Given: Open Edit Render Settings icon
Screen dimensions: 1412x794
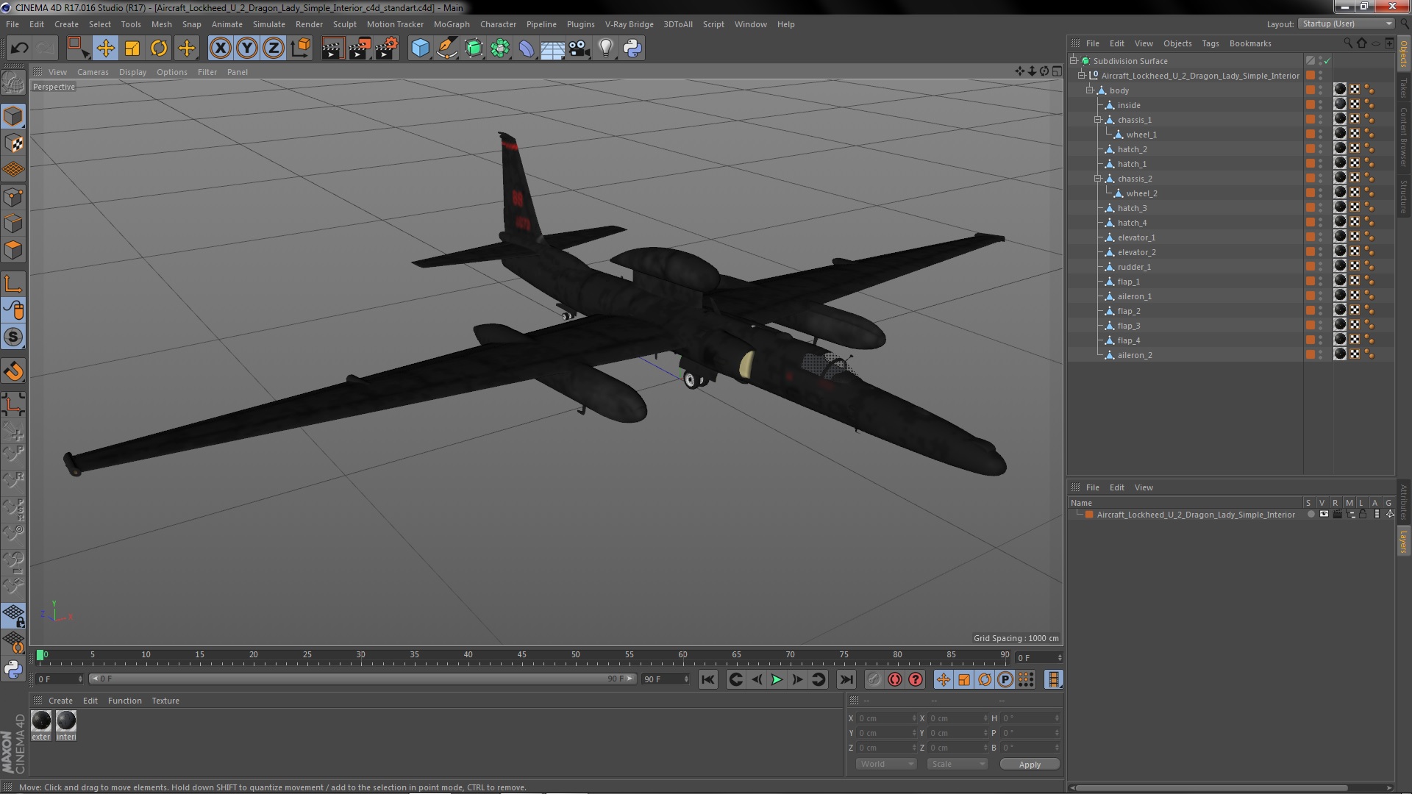Looking at the screenshot, I should point(387,49).
